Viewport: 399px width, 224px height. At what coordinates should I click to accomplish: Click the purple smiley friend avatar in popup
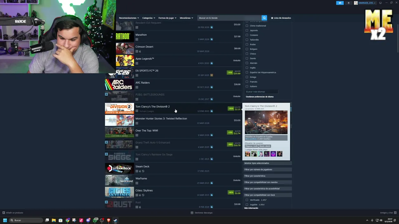(273, 154)
